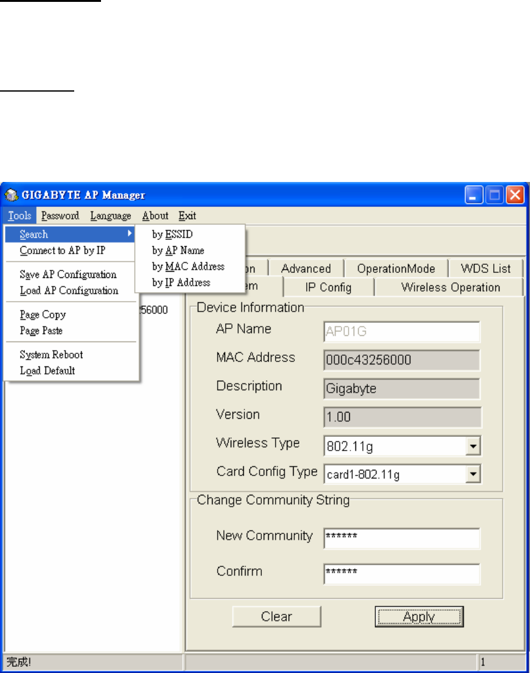Choose Page Copy from Tools menu

pyautogui.click(x=42, y=315)
